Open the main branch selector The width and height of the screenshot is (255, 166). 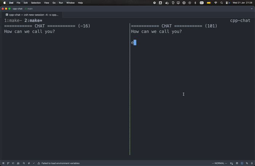coord(29,9)
